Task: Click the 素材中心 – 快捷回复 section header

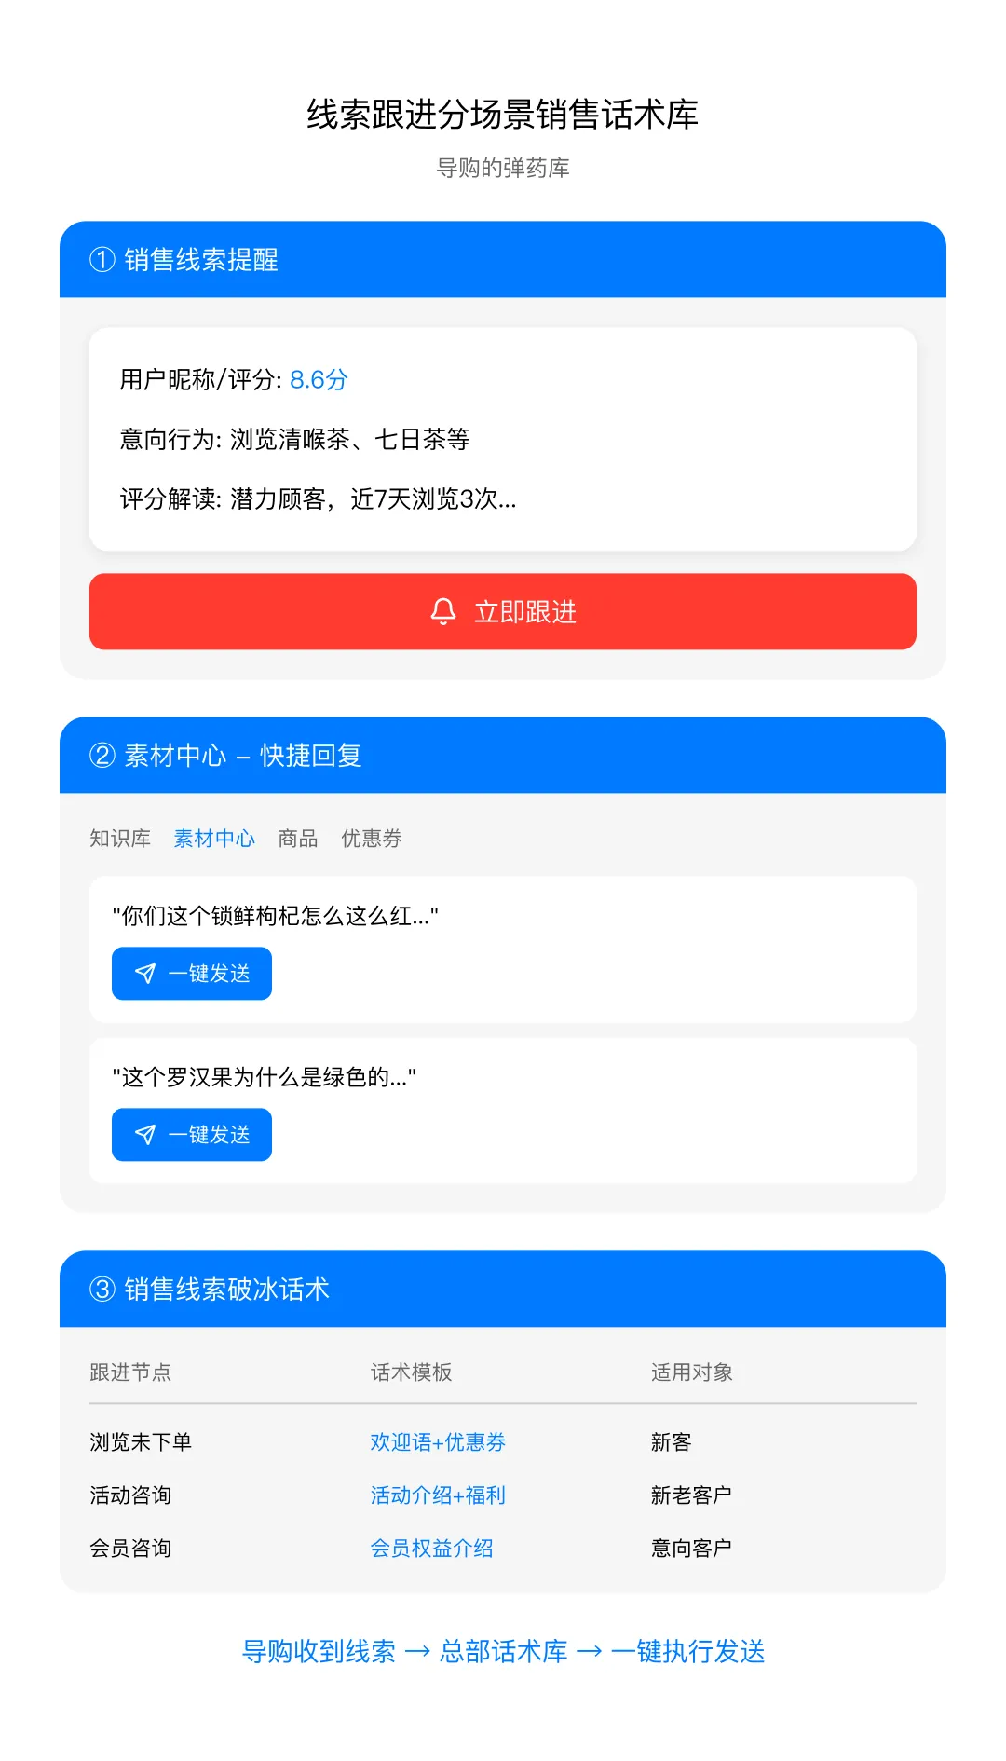Action: pyautogui.click(x=503, y=756)
